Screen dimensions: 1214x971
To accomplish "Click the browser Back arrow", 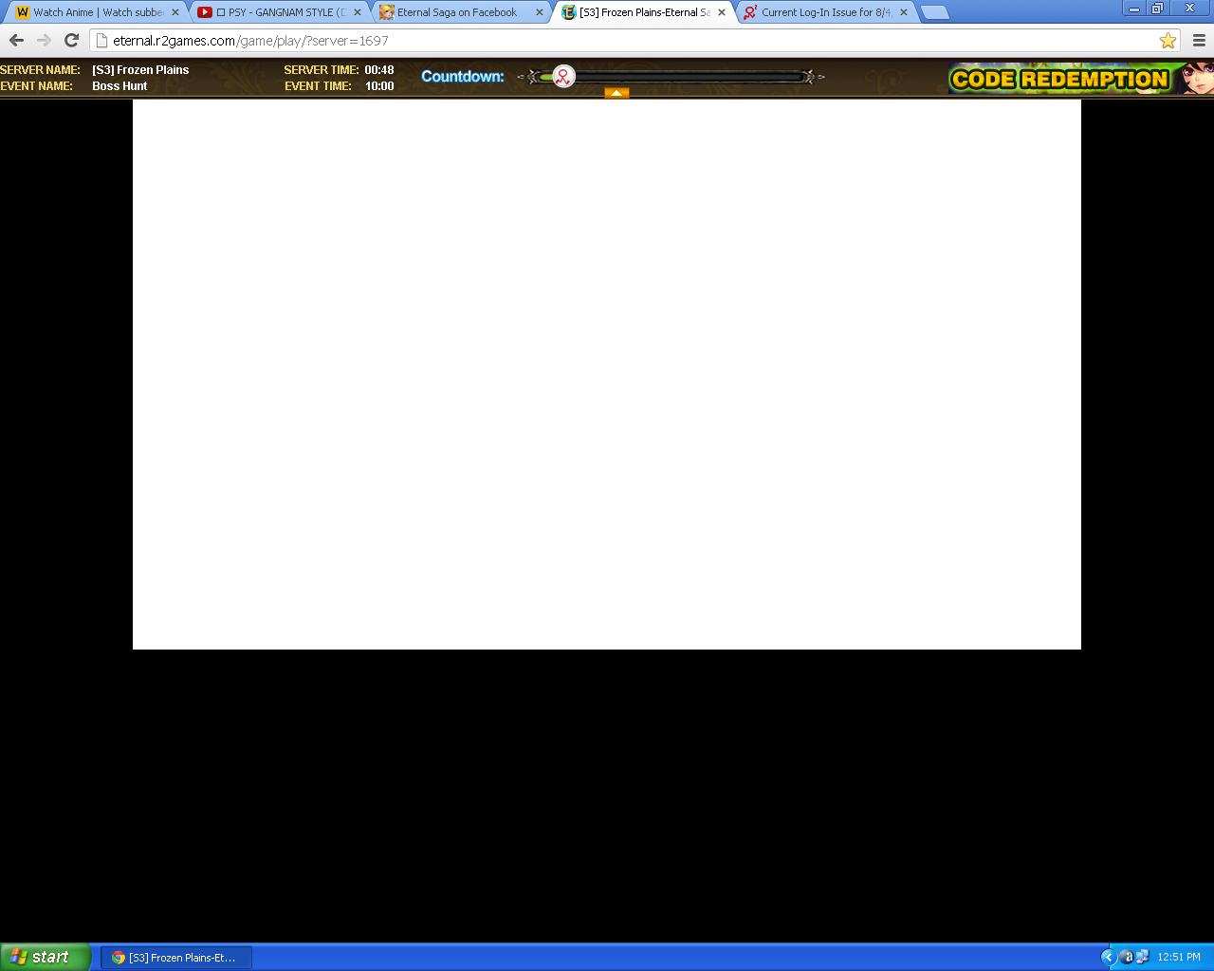I will pyautogui.click(x=16, y=40).
